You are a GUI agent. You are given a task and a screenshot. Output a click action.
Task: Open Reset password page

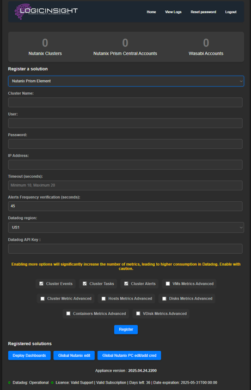tap(203, 12)
